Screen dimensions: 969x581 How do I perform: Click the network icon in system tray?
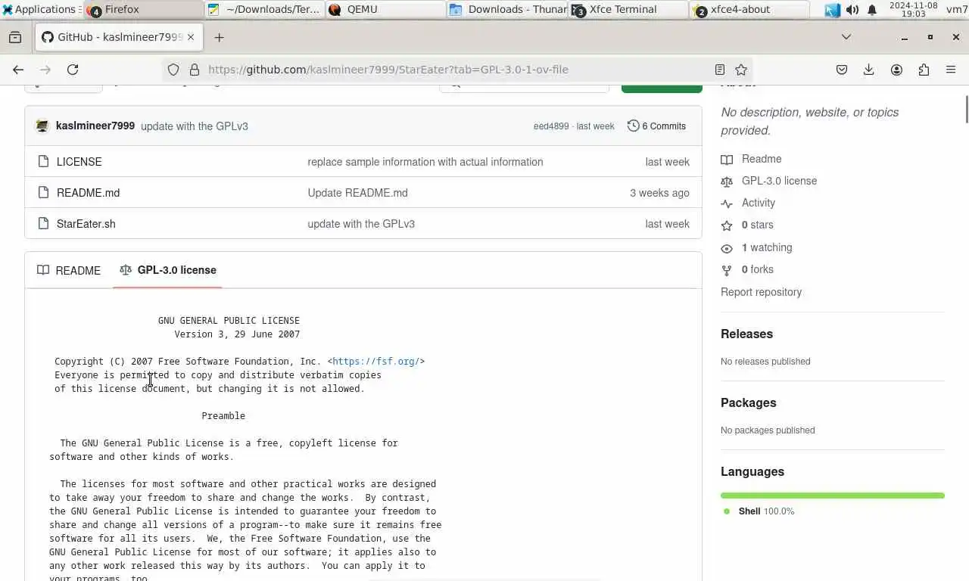833,10
